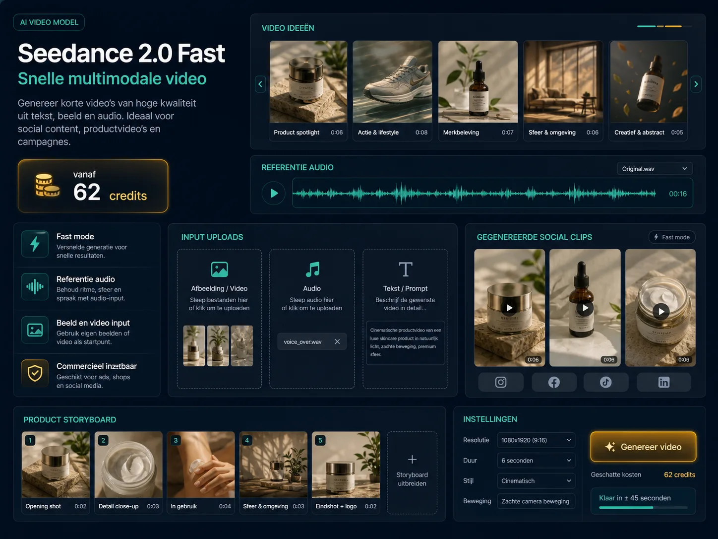Play the dropper bottle social clip
The image size is (718, 539).
tap(585, 308)
